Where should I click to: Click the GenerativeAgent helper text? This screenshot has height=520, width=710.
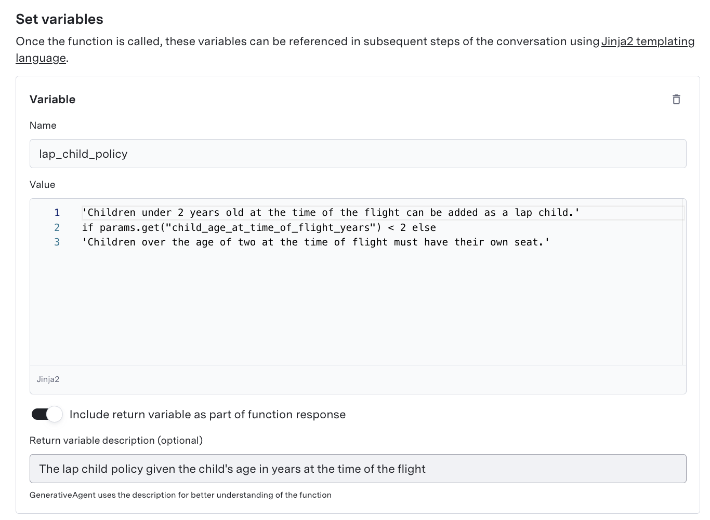180,495
